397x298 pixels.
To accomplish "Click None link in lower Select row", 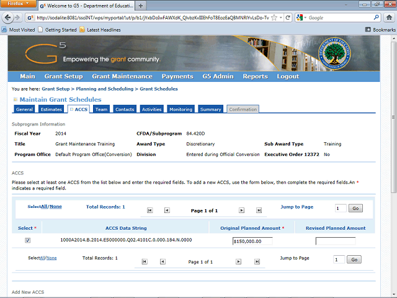I will (51, 258).
